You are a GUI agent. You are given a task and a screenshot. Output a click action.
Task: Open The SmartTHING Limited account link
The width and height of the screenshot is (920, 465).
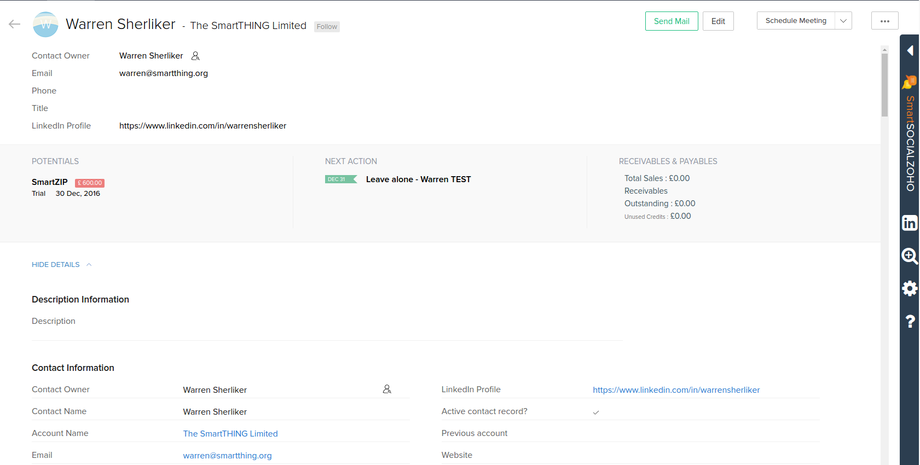point(230,433)
